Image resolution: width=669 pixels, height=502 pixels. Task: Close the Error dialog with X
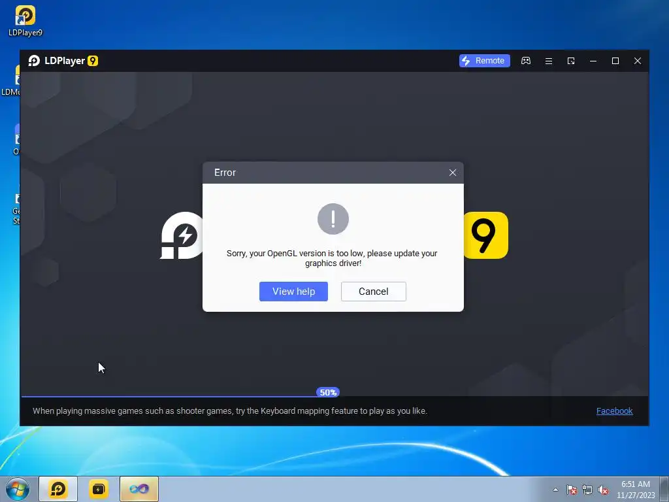(x=453, y=173)
